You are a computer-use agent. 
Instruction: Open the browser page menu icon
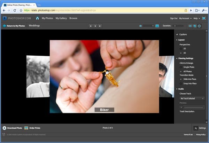point(197,10)
